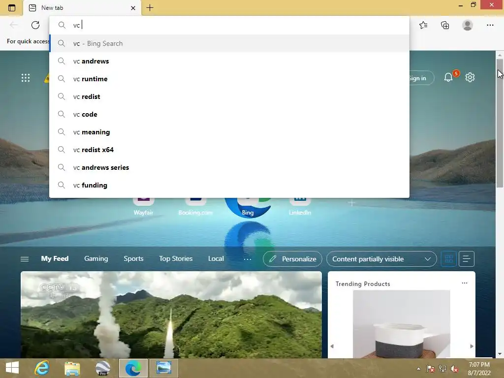This screenshot has width=504, height=378.
Task: Click the tab actions menu icon
Action: click(x=12, y=8)
